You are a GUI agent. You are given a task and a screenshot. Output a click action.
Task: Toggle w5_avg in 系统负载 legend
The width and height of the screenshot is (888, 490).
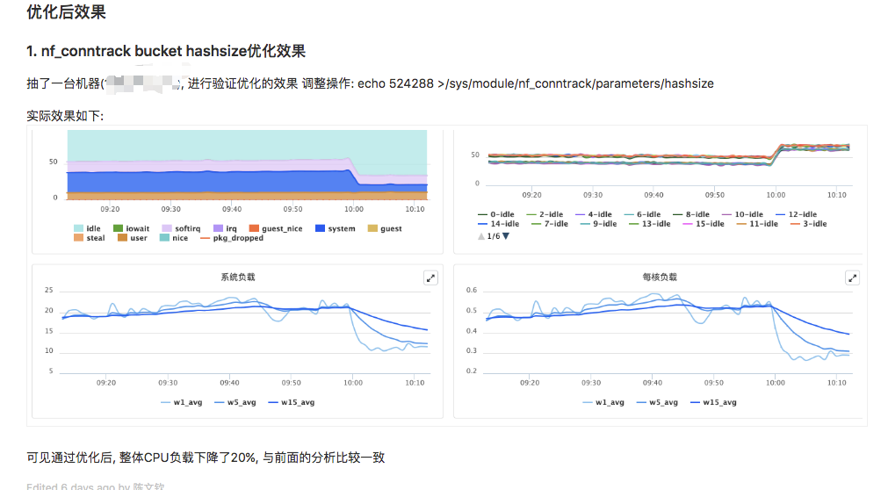click(235, 402)
